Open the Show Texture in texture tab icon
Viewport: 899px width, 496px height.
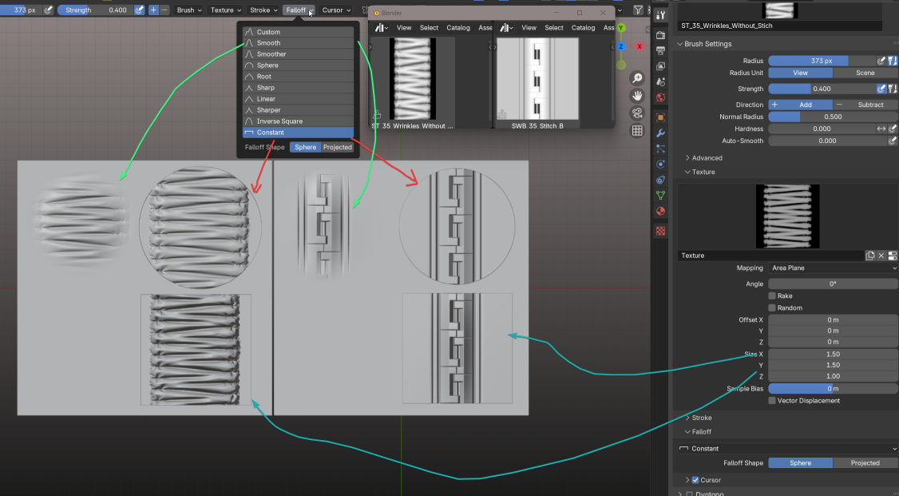[892, 256]
